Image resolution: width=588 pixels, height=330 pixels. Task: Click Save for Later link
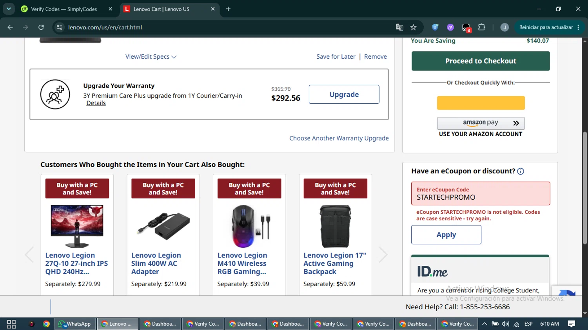(x=336, y=57)
